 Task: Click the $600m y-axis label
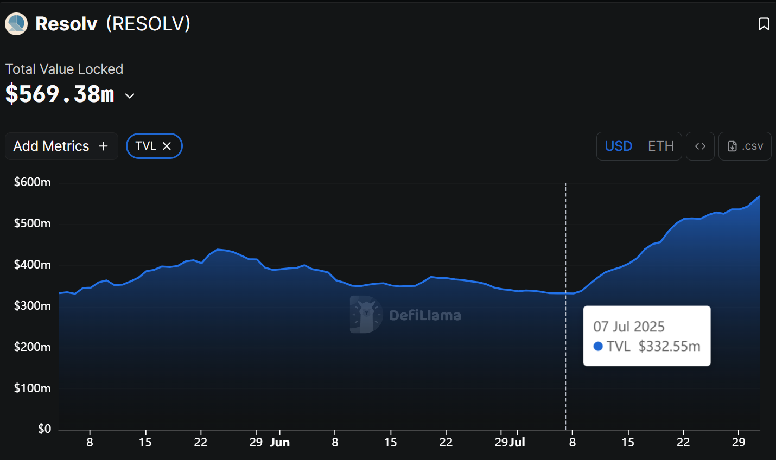(33, 182)
